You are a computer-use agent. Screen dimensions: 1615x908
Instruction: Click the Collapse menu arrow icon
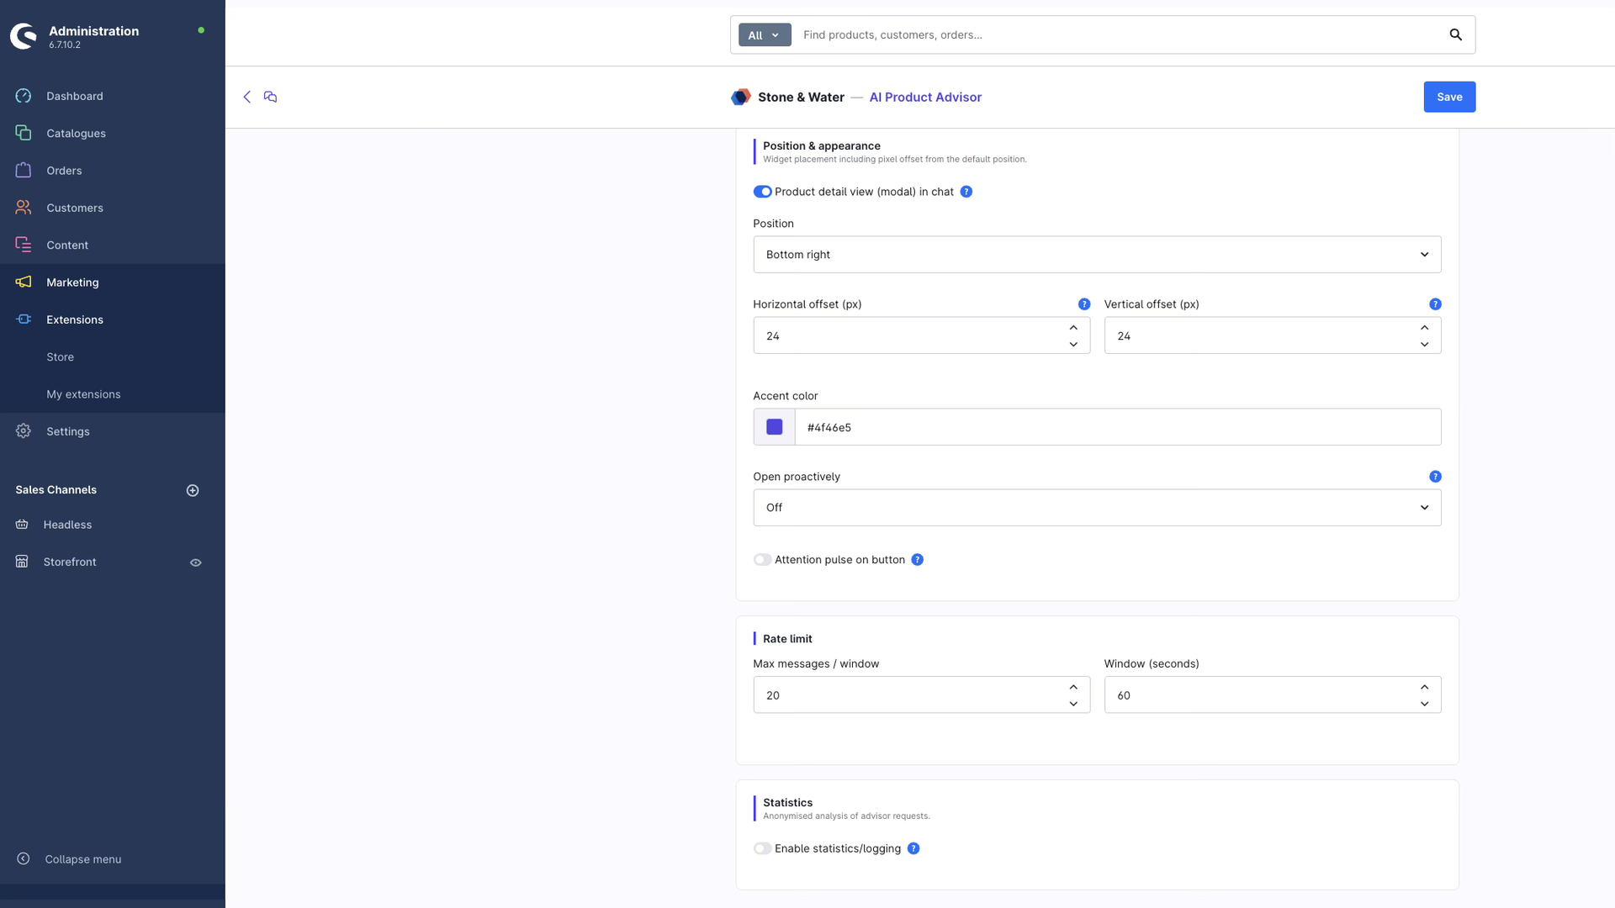pyautogui.click(x=24, y=858)
